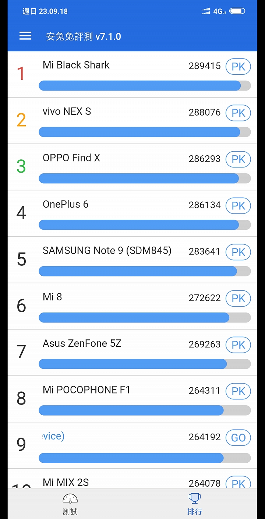Screen dimensions: 265x519
Task: Tap the GO button on rank 9
Action: click(238, 438)
